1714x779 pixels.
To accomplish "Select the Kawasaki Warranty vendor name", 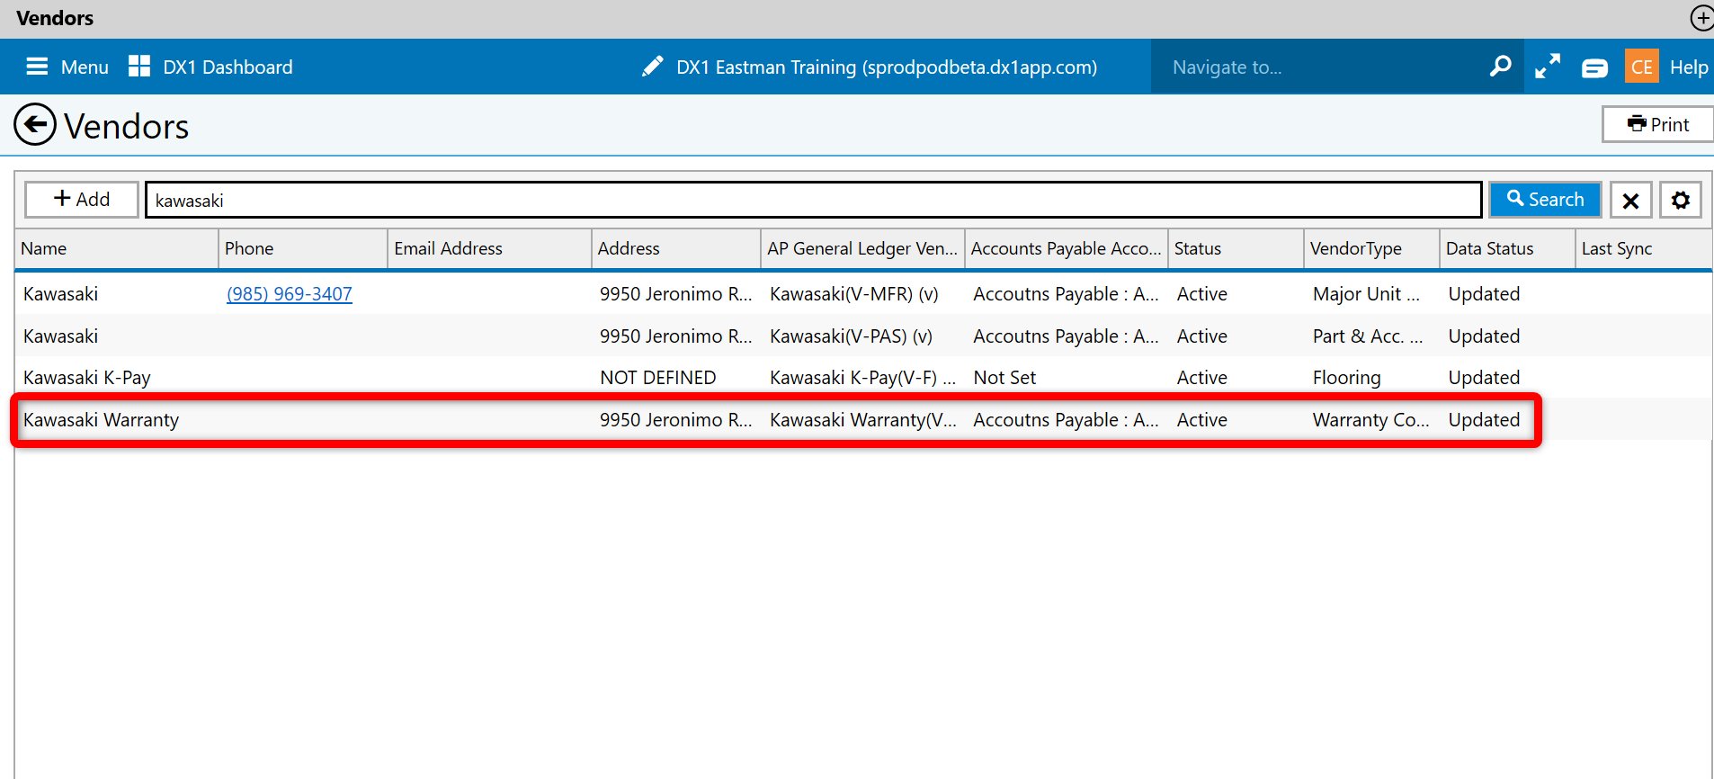I will coord(101,420).
